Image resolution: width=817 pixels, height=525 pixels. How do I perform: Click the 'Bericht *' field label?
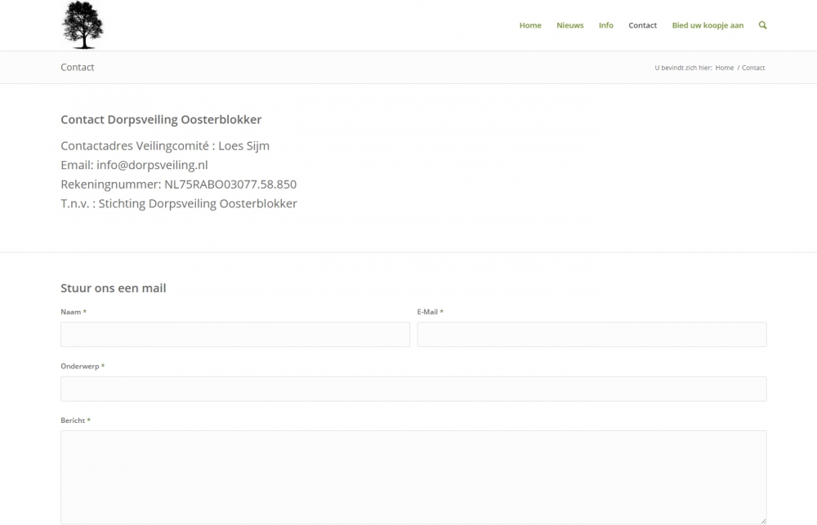[75, 420]
